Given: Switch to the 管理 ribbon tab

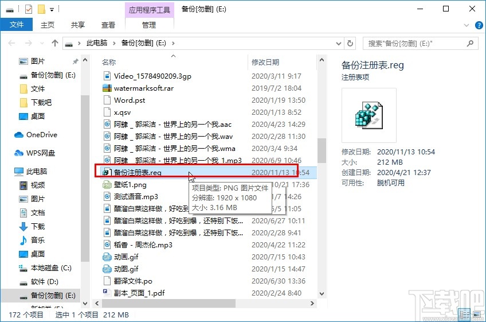Looking at the screenshot, I should (149, 25).
